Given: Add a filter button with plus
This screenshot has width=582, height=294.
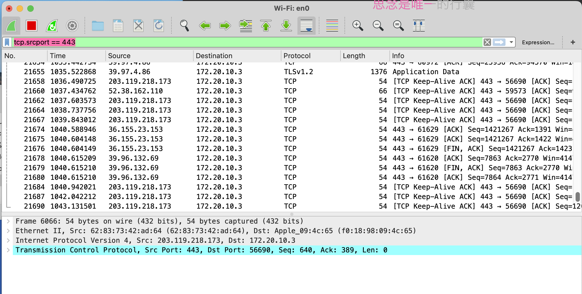Looking at the screenshot, I should pos(573,42).
